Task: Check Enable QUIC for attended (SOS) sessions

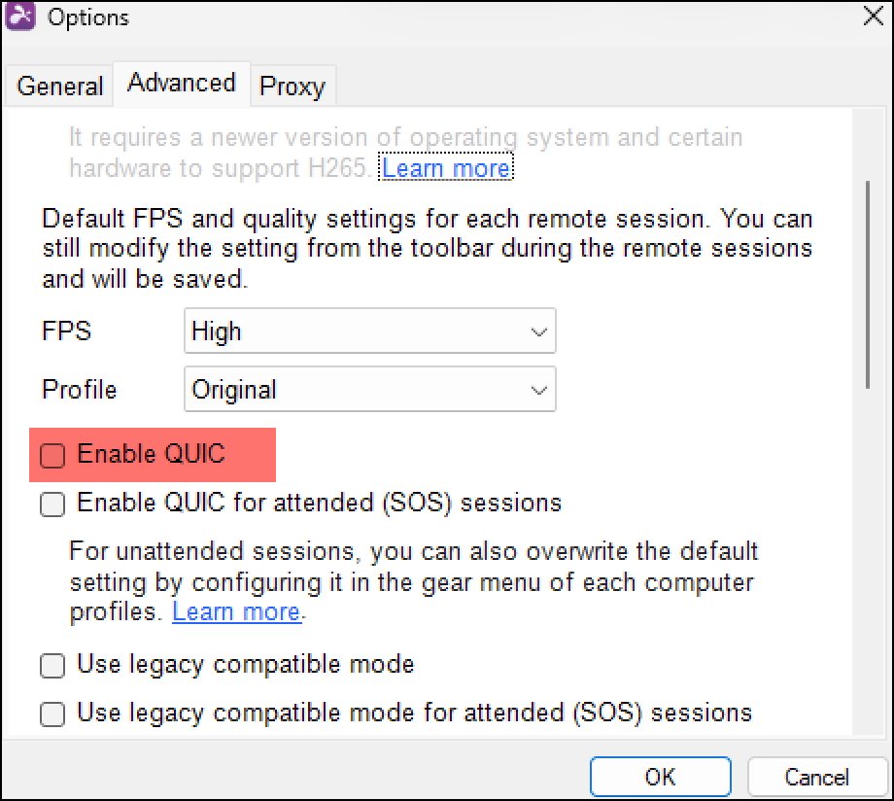Action: pos(52,505)
